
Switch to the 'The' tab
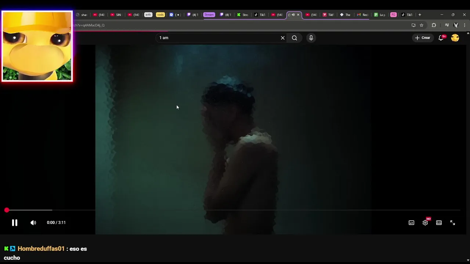tap(345, 15)
